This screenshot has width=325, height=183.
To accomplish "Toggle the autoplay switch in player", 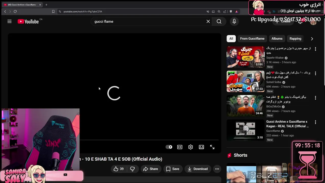I will click(169, 147).
